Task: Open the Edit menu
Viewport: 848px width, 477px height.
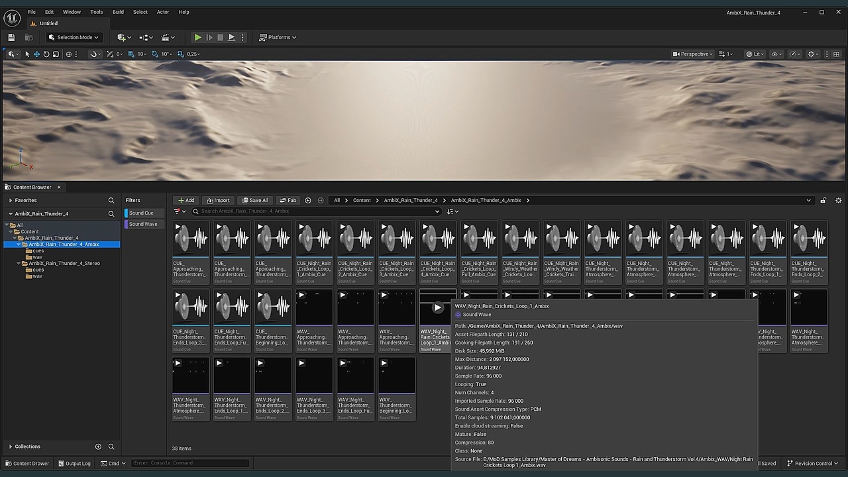Action: (x=50, y=12)
